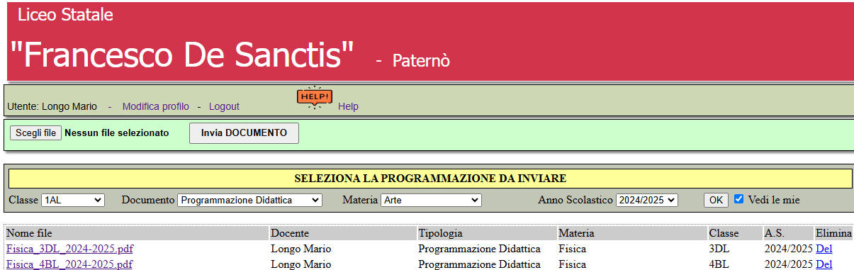Screen dimensions: 854x270
Task: Open Fisica_3DL_2024-2025.pdf file link
Action: pyautogui.click(x=69, y=249)
